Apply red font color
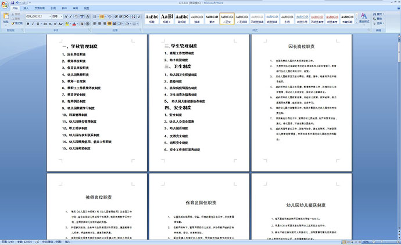 pyautogui.click(x=74, y=24)
